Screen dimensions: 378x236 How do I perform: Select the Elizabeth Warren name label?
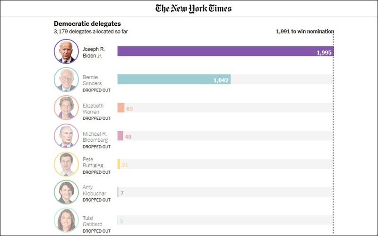click(93, 109)
